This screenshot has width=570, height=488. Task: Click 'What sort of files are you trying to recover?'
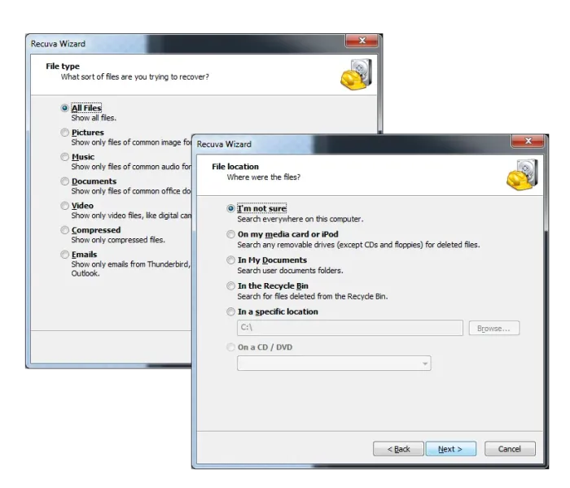135,77
